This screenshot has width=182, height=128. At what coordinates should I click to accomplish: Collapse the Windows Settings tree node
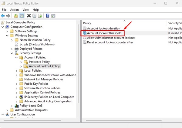pyautogui.click(x=7, y=35)
